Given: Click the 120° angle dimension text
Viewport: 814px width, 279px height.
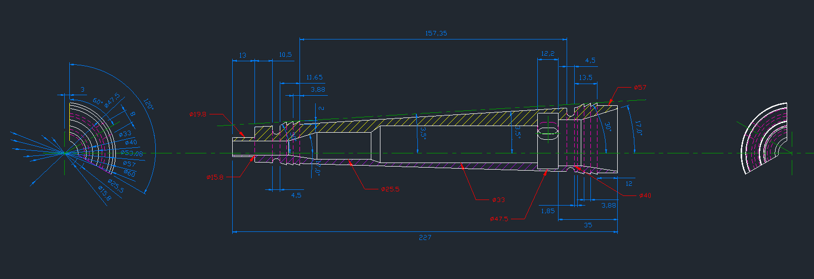Looking at the screenshot, I should point(148,104).
